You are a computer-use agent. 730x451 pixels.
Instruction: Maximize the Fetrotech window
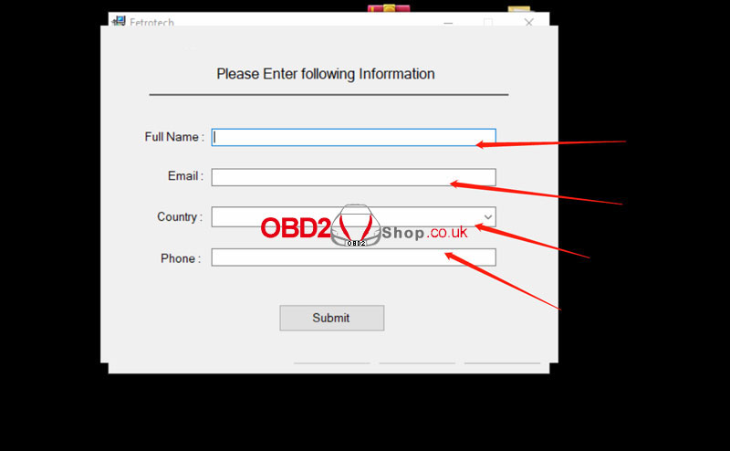(488, 22)
